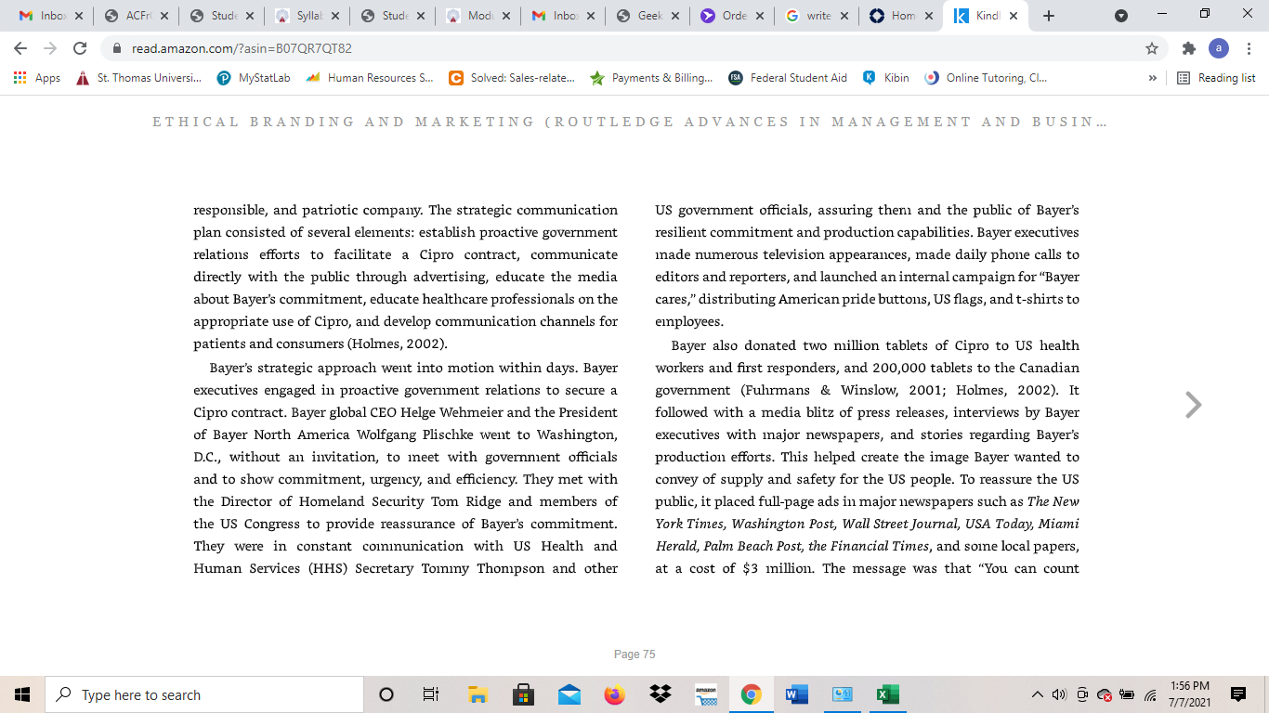Open the Chrome three-dot menu
Viewport: 1269px width, 713px height.
[x=1249, y=48]
